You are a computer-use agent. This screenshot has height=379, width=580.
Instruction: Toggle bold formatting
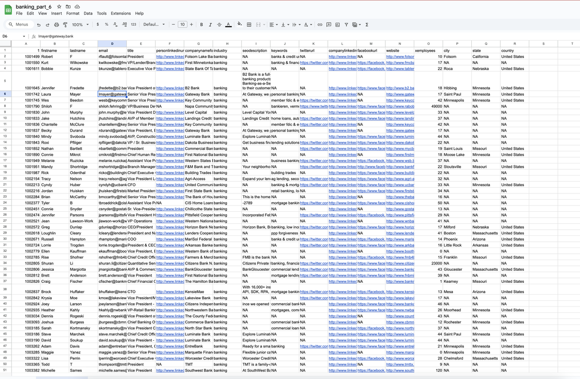tap(202, 25)
